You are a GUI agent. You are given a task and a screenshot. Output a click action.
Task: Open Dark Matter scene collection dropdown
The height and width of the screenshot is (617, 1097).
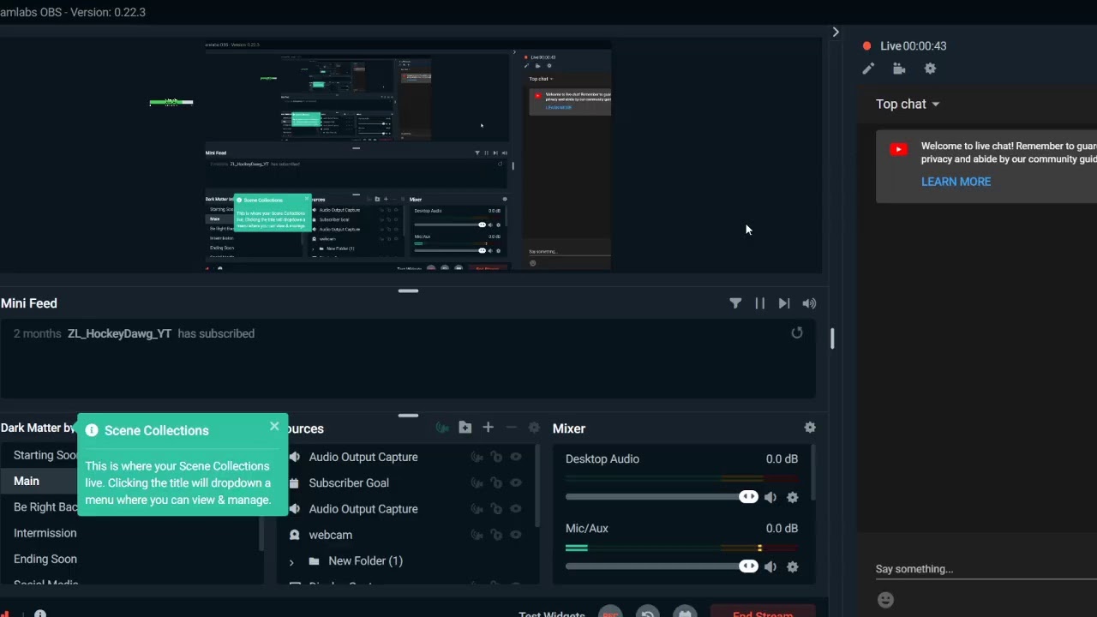pyautogui.click(x=39, y=428)
